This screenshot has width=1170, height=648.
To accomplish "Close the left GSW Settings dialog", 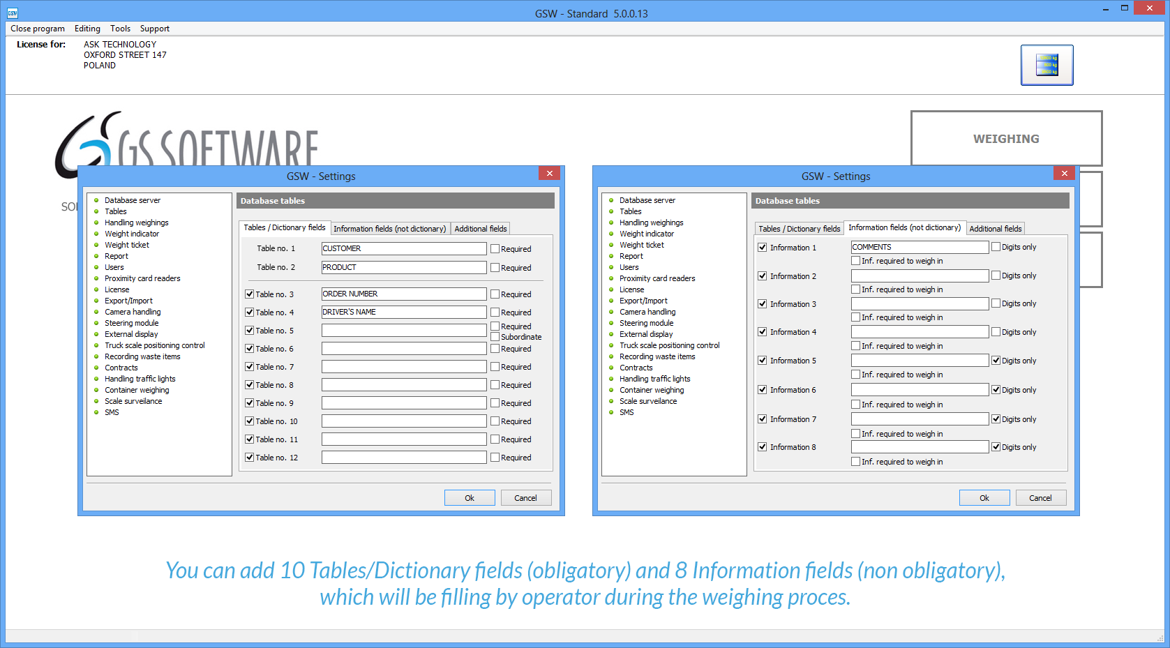I will pos(549,174).
